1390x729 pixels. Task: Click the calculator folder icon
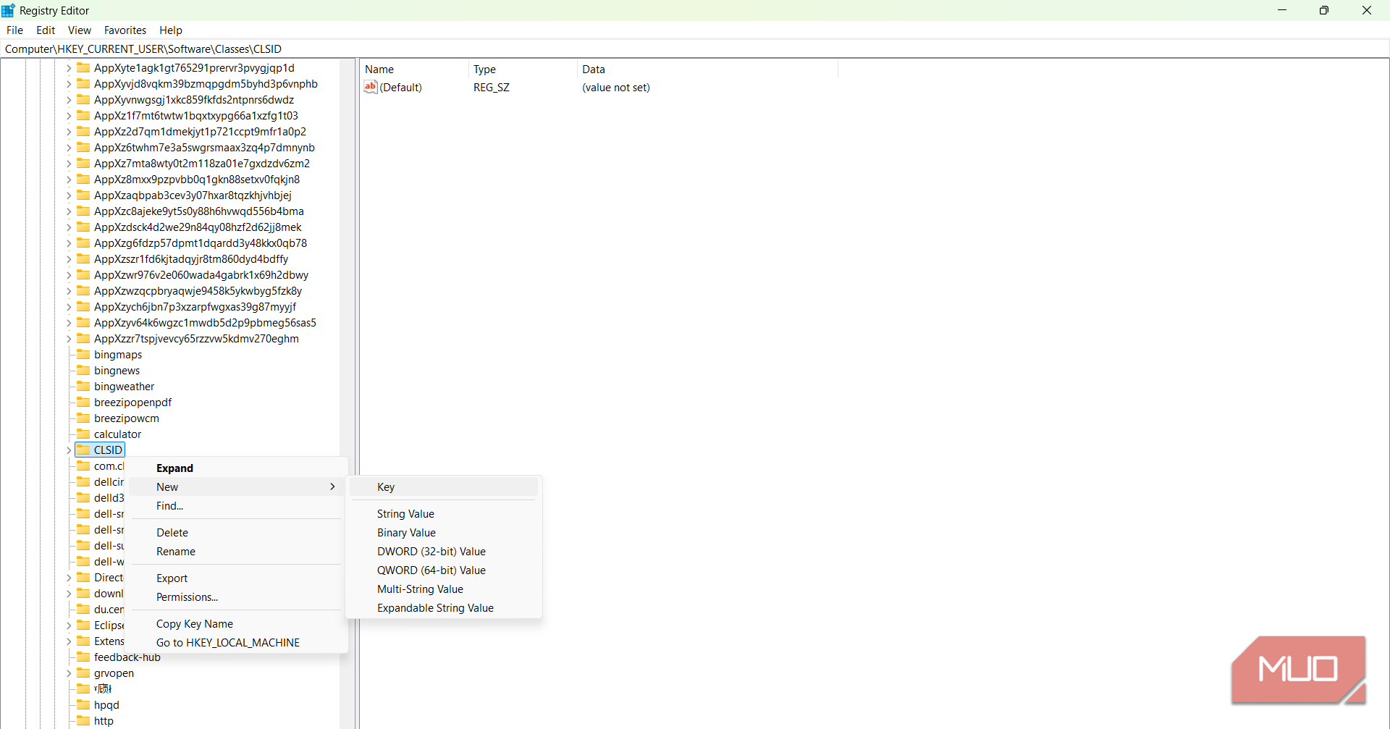tap(83, 434)
